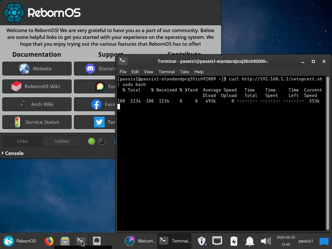Click the Documentation heading
This screenshot has width=332, height=249.
pyautogui.click(x=37, y=54)
